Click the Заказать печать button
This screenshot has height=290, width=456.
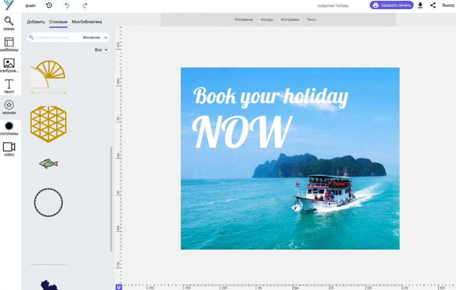(391, 5)
